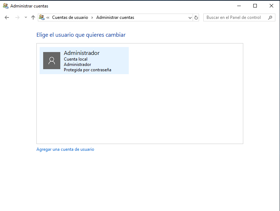Minimize the Administrar cuentas window
The image size is (280, 211).
pos(239,6)
